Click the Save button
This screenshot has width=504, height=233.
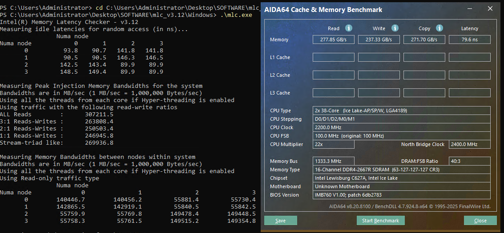coord(281,221)
